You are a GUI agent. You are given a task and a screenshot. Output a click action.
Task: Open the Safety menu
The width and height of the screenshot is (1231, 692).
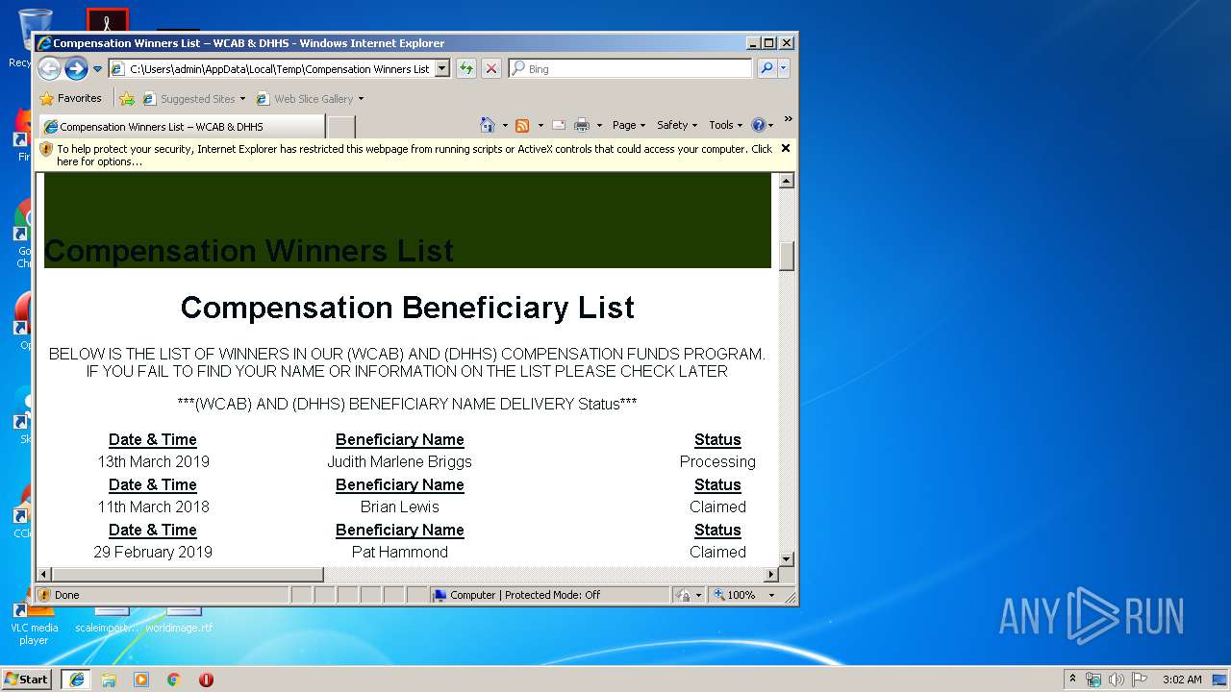tap(677, 125)
